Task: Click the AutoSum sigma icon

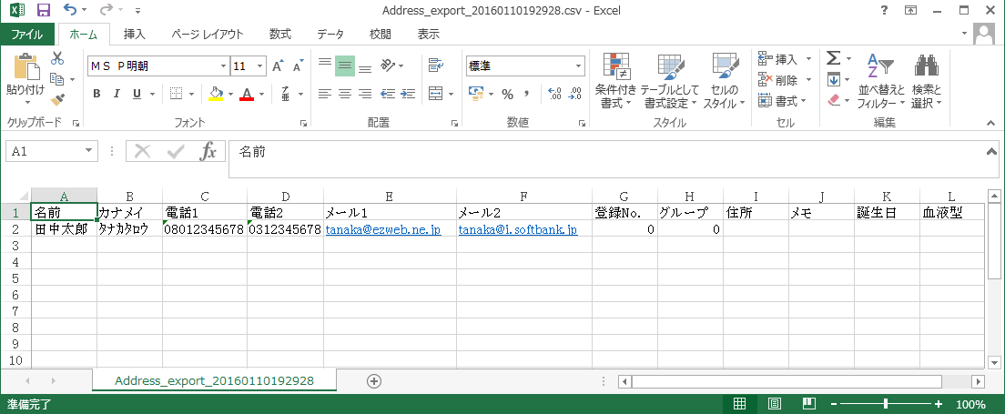Action: coord(832,58)
